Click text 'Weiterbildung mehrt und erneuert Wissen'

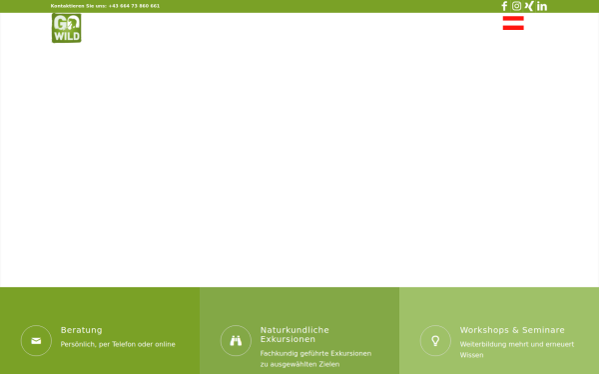tap(517, 350)
